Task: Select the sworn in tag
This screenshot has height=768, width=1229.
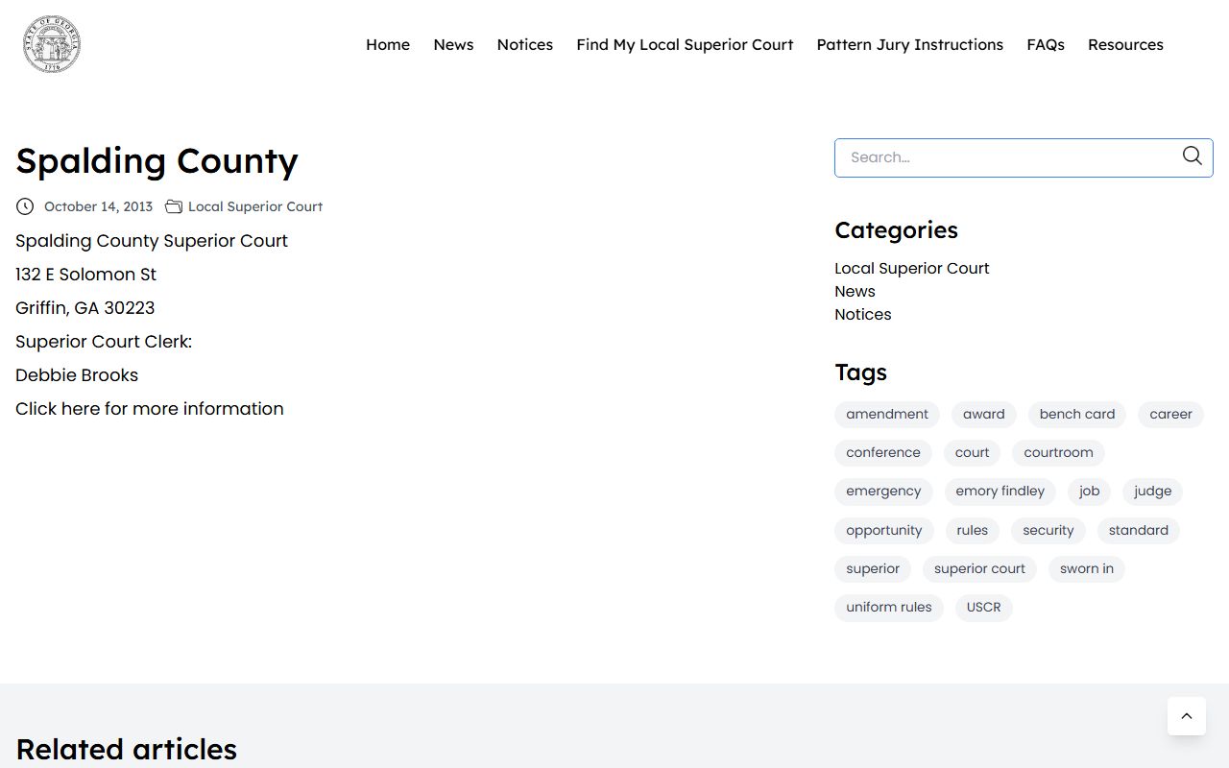Action: coord(1087,569)
